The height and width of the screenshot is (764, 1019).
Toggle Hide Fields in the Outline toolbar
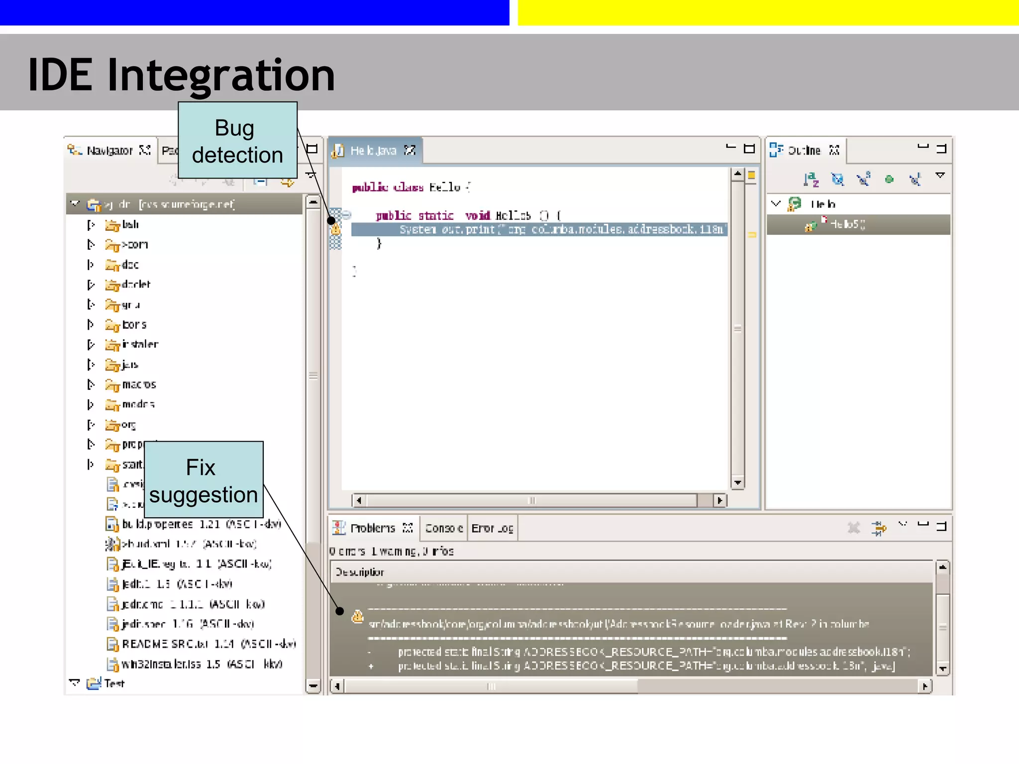pyautogui.click(x=837, y=179)
